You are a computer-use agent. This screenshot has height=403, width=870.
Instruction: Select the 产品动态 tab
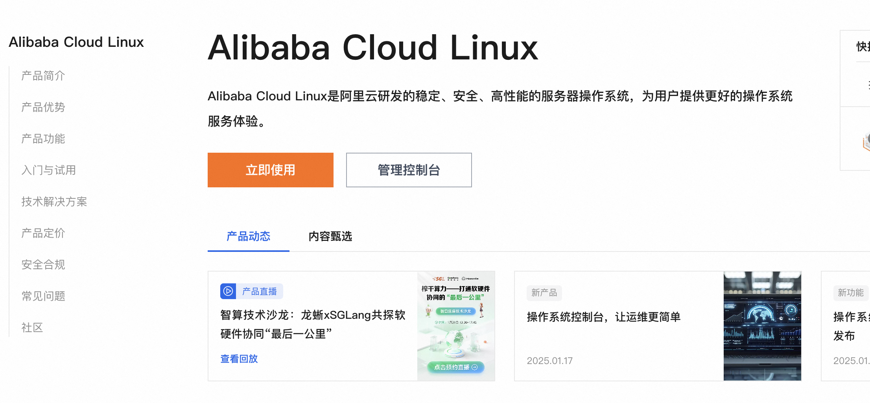[248, 237]
